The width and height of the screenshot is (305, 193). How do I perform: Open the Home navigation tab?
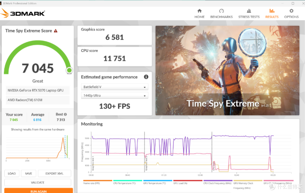(x=199, y=14)
